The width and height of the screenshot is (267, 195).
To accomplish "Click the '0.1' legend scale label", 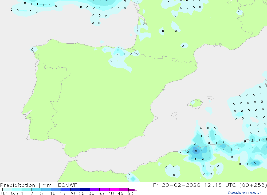I will (x=5, y=193).
